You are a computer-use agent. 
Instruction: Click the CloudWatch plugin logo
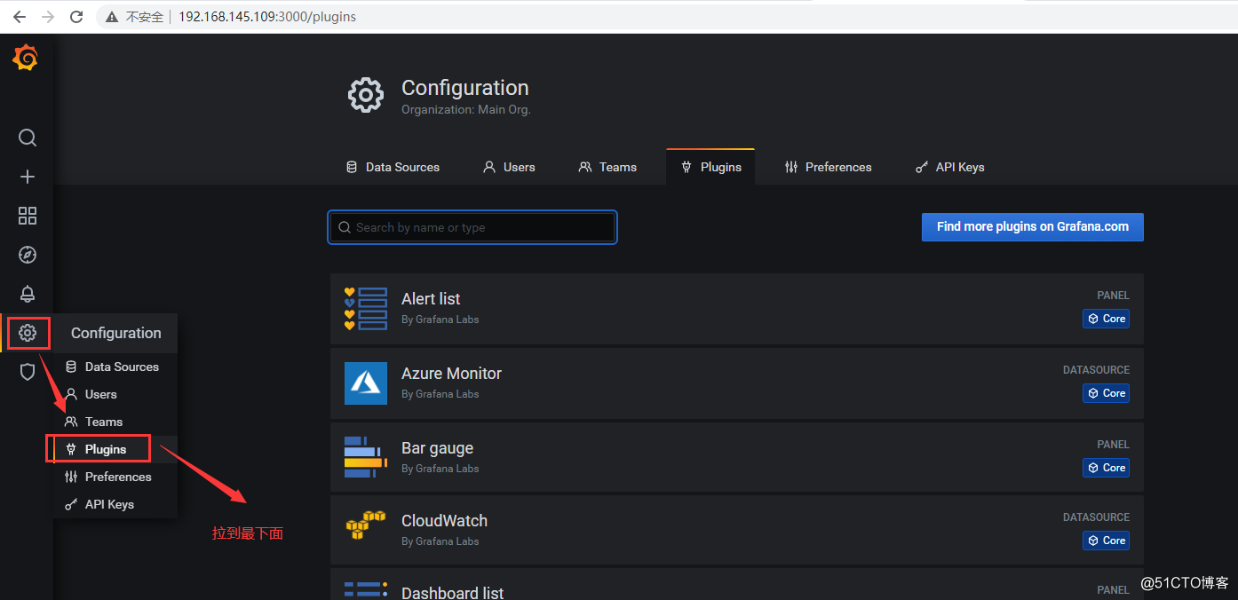click(x=366, y=525)
